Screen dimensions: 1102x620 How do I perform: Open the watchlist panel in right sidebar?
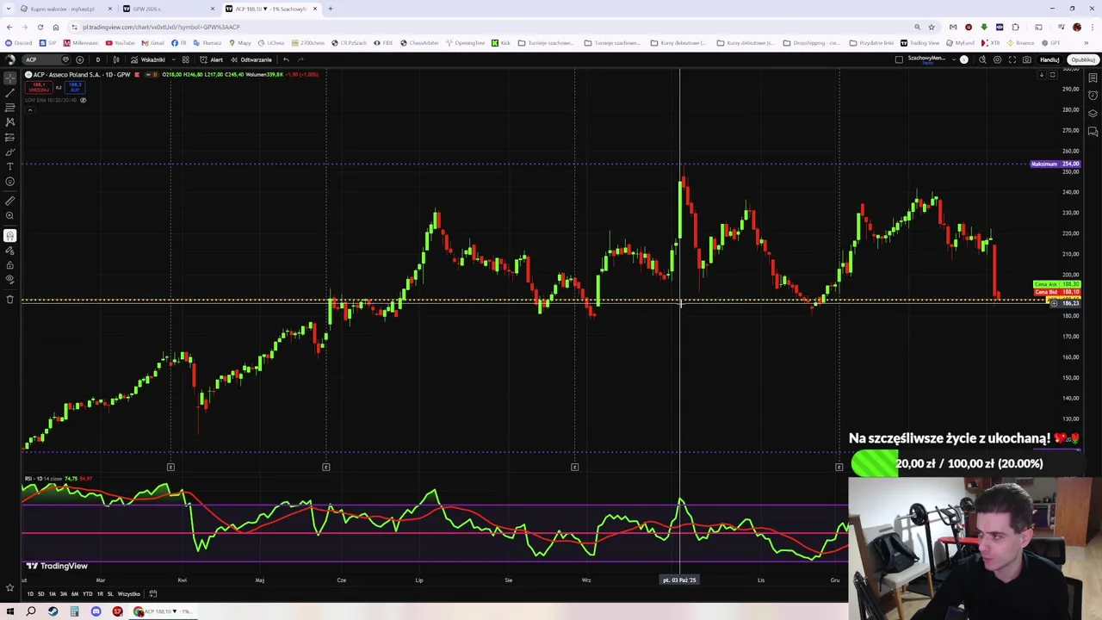click(1093, 77)
